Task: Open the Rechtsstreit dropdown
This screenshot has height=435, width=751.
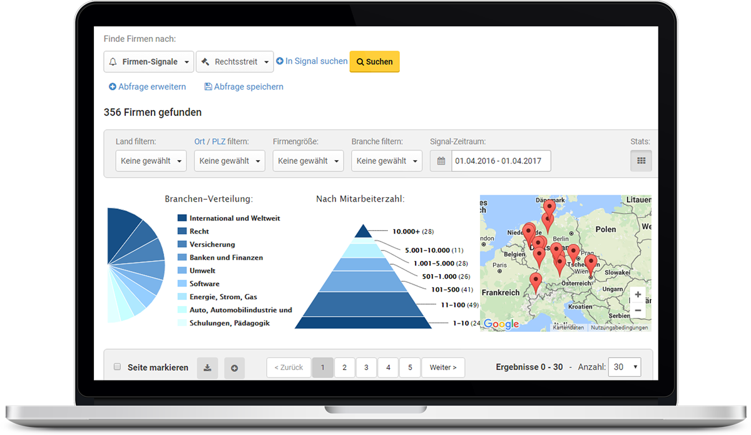Action: [235, 62]
